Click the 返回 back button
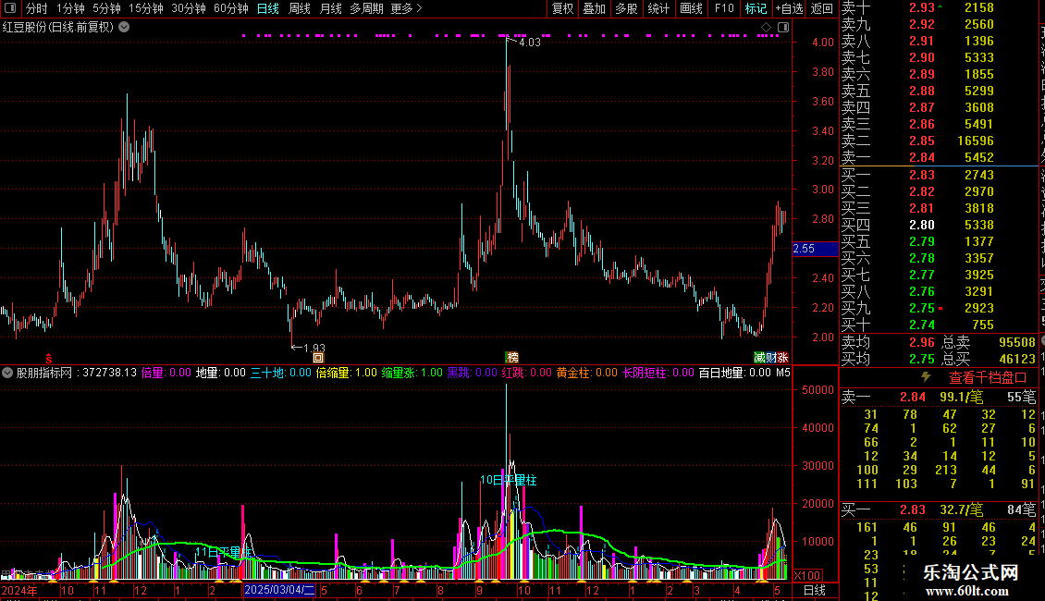1045x601 pixels. 822,8
